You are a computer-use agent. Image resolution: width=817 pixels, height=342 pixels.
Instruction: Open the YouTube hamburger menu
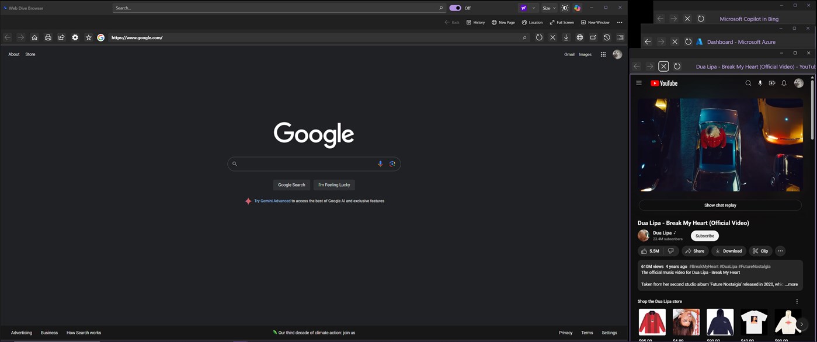639,83
